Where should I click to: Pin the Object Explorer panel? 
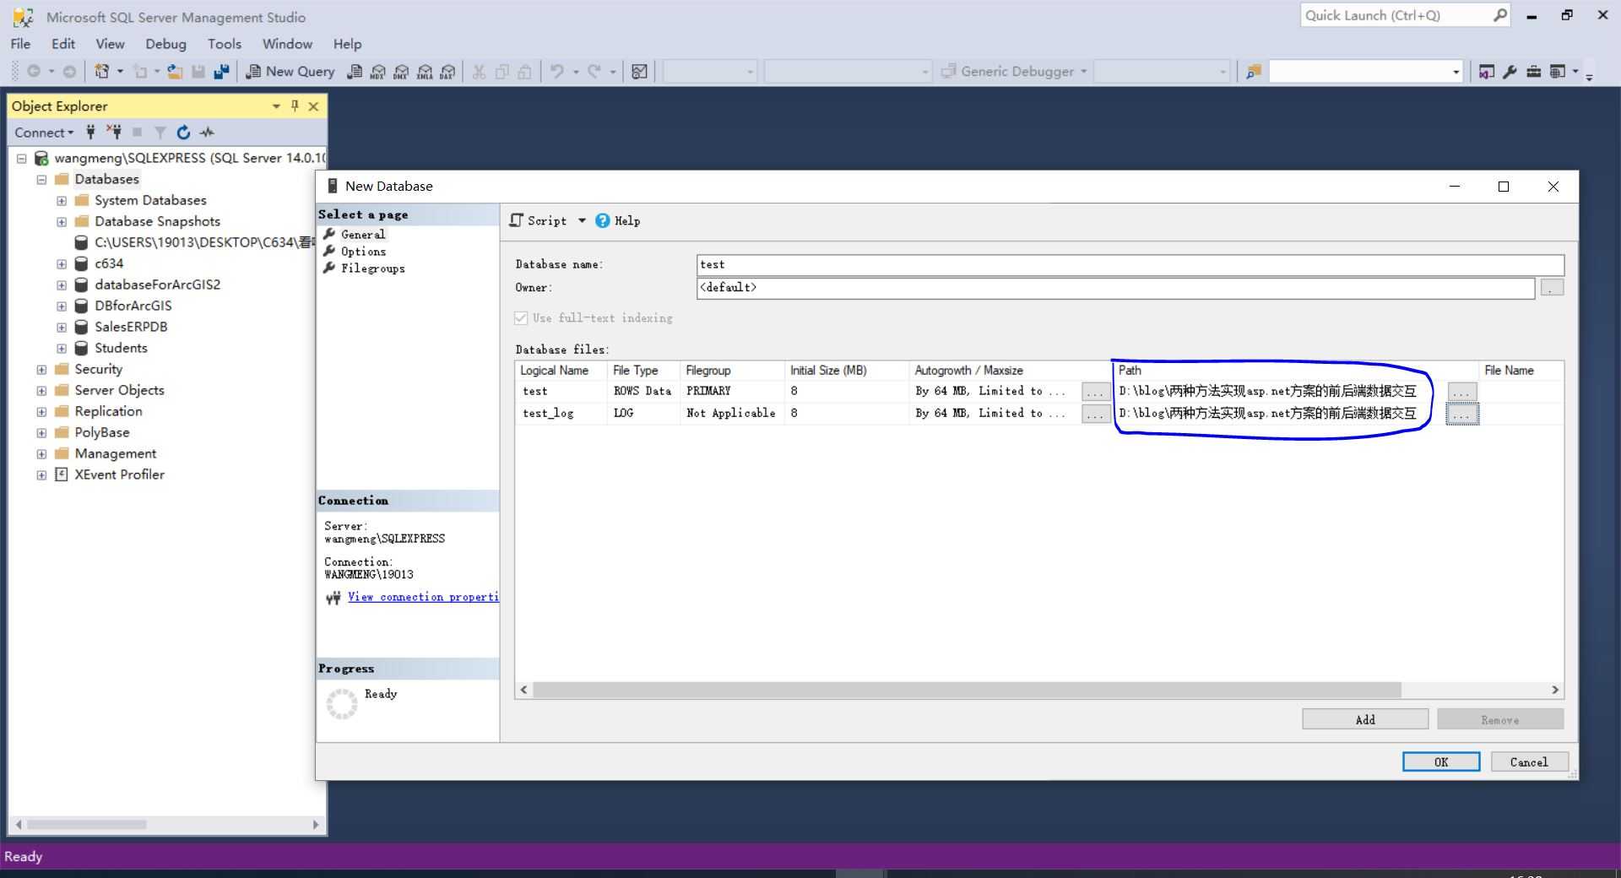point(295,106)
